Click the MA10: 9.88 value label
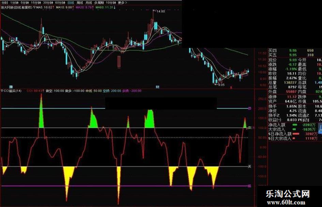Image resolution: width=322 pixels, height=207 pixels. [x=65, y=7]
